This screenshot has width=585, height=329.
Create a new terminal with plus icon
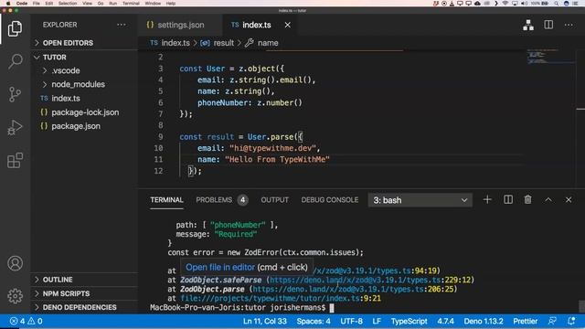tap(487, 200)
